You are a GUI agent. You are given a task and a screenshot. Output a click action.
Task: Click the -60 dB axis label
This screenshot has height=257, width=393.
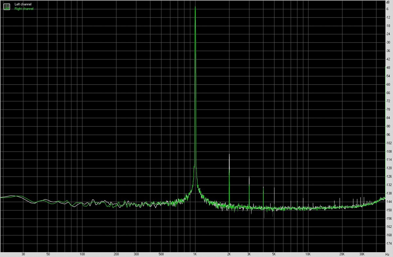pyautogui.click(x=388, y=84)
